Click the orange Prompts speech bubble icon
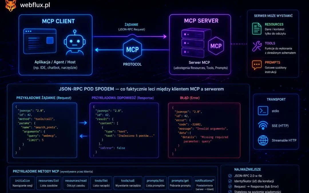The width and height of the screenshot is (309, 193). coord(257,65)
